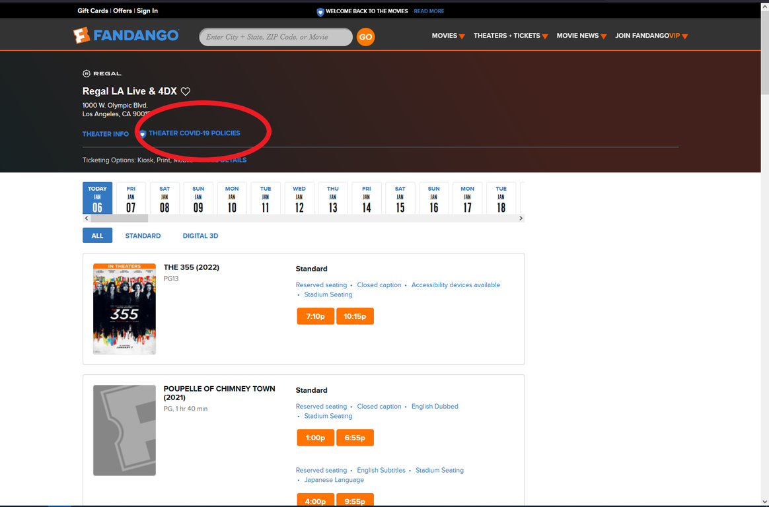Select Sun Jan 09 date
769x507 pixels.
[x=198, y=198]
